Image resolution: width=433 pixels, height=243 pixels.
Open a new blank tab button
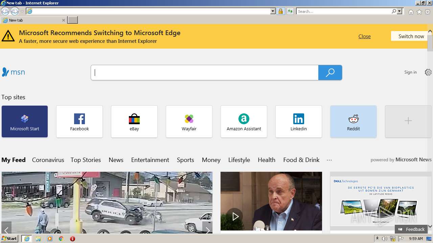[72, 20]
